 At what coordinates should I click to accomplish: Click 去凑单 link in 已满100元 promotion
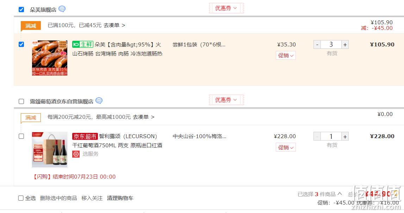[x=114, y=25]
